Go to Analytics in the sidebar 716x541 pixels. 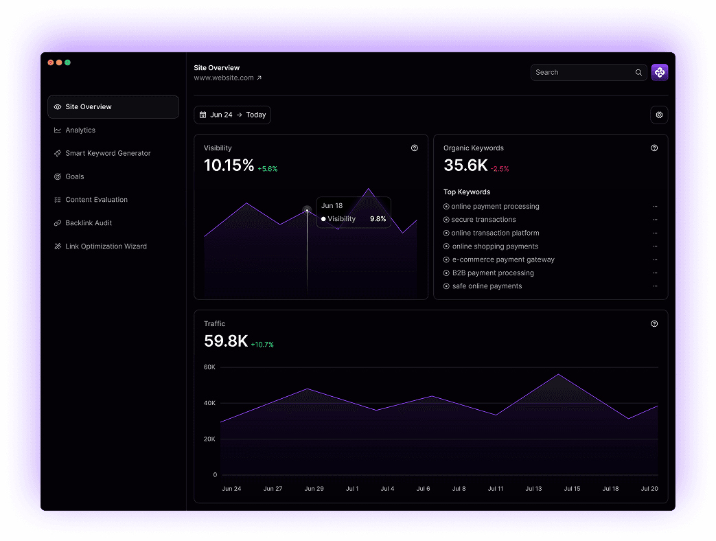click(80, 130)
